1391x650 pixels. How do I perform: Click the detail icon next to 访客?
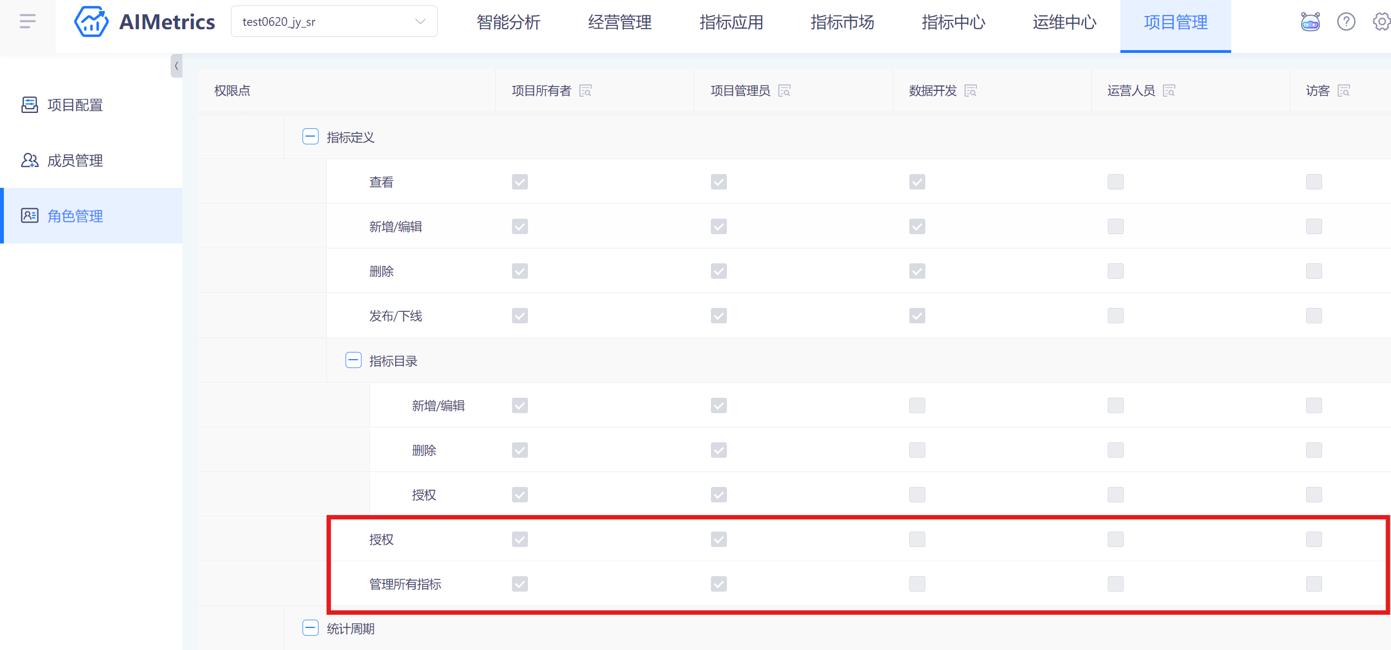[1344, 91]
